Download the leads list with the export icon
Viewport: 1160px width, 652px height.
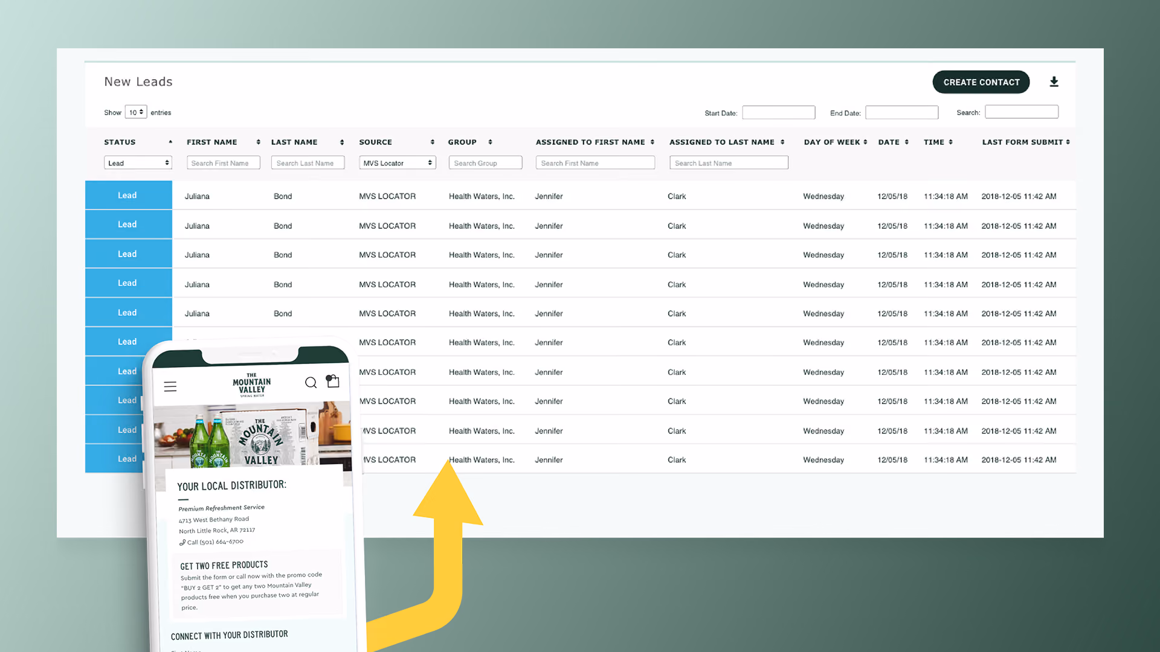click(x=1054, y=81)
